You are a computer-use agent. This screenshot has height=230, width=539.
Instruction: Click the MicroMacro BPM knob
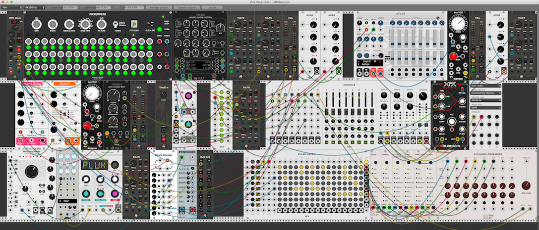tap(36, 24)
